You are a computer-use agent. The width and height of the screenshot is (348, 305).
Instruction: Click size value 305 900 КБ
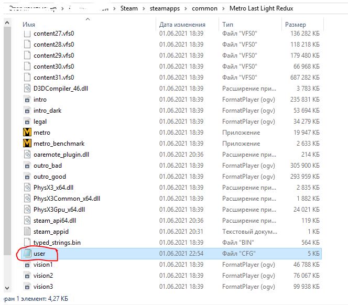pos(305,166)
